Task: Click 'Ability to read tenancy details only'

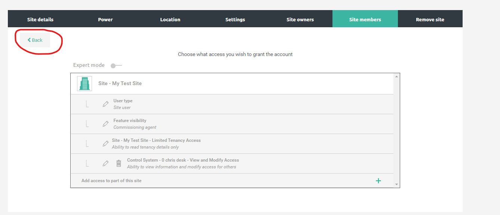Action: 145,147
